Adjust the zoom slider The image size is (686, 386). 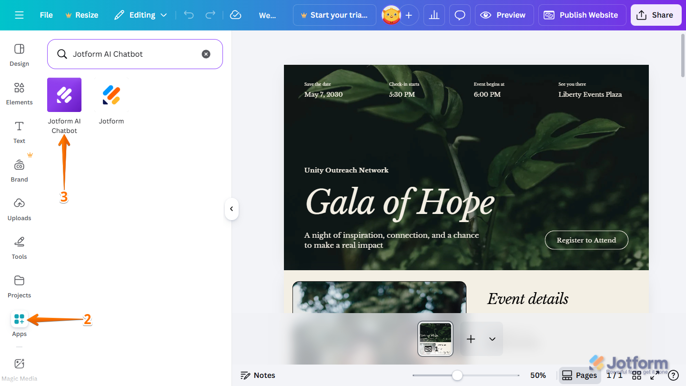(457, 375)
